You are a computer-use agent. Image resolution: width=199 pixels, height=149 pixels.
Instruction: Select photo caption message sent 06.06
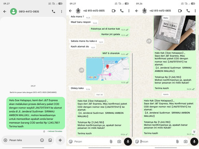(x=175, y=71)
